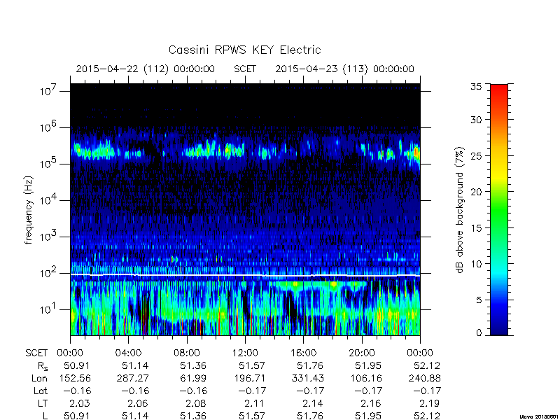Click the colorbar tick value 35

click(476, 86)
